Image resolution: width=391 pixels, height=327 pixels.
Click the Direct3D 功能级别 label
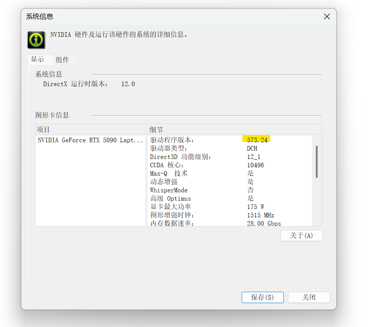tap(181, 157)
